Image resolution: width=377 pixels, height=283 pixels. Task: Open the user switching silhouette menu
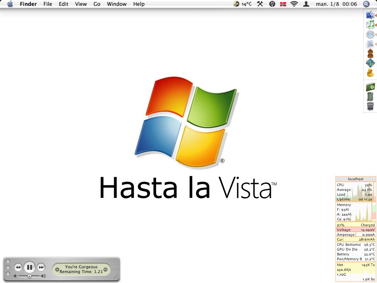click(306, 4)
